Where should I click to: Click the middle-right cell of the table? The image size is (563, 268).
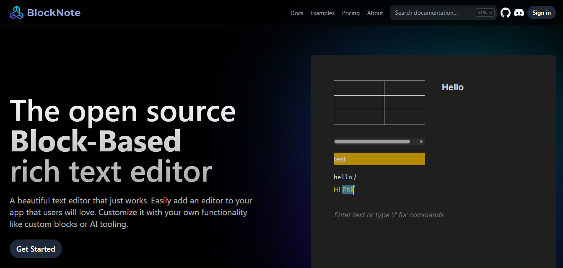405,103
